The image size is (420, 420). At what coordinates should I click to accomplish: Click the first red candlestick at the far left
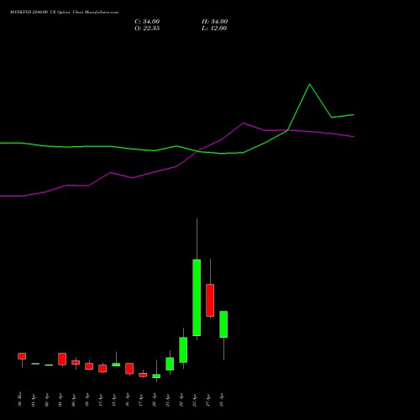(x=22, y=356)
